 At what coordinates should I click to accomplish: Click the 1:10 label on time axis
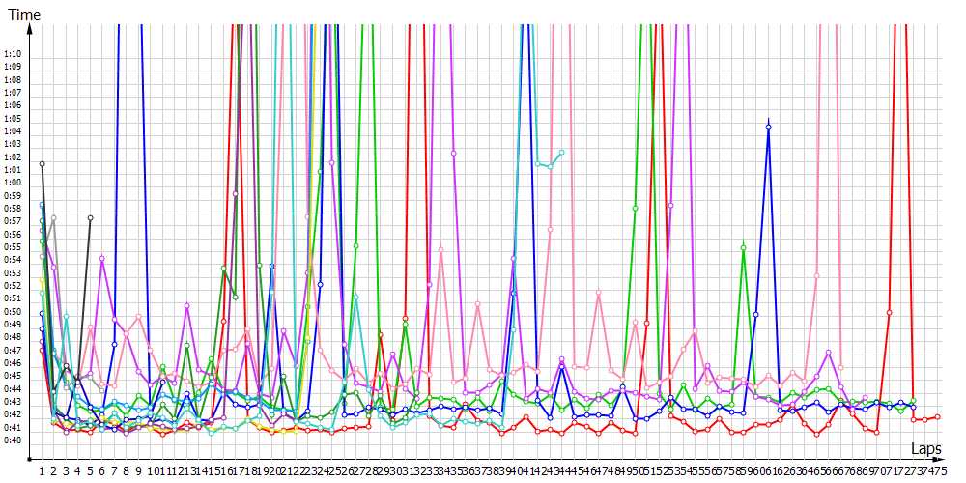coord(13,54)
